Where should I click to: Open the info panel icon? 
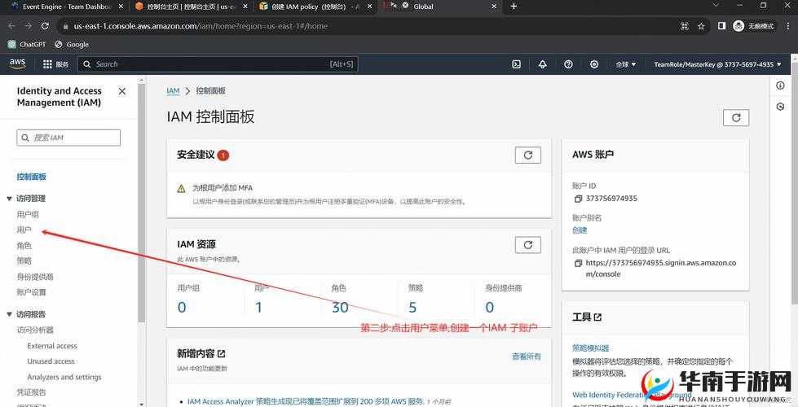tap(780, 85)
